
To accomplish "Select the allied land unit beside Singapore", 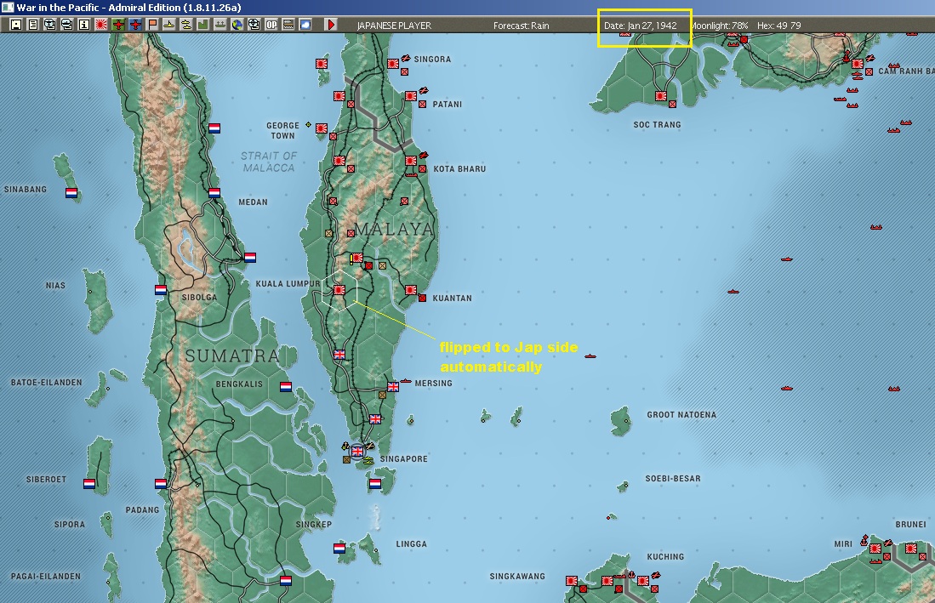I will 346,459.
